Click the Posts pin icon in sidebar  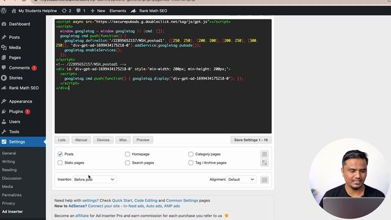[x=4, y=37]
